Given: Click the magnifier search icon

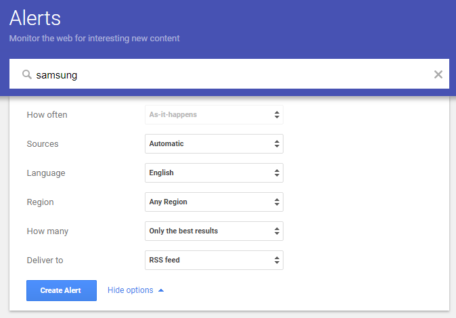Looking at the screenshot, I should point(27,74).
